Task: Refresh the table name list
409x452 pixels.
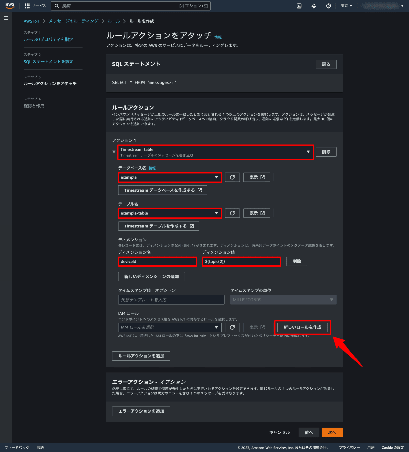Action: [232, 213]
